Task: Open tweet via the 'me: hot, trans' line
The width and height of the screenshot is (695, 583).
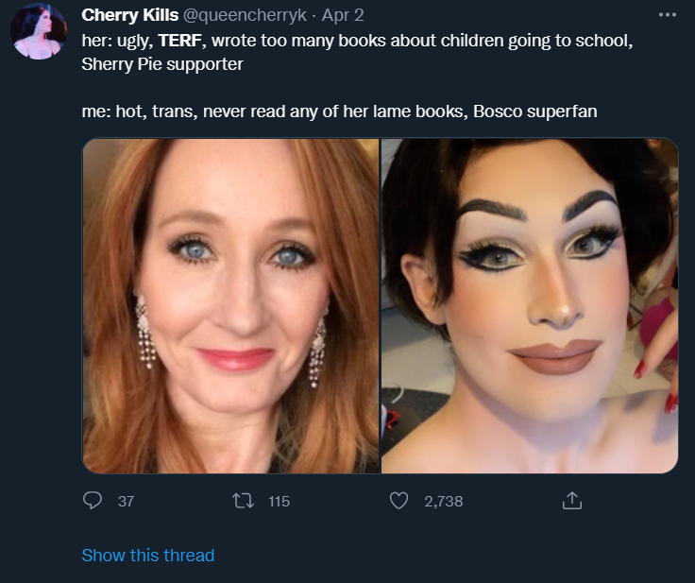Action: point(340,111)
